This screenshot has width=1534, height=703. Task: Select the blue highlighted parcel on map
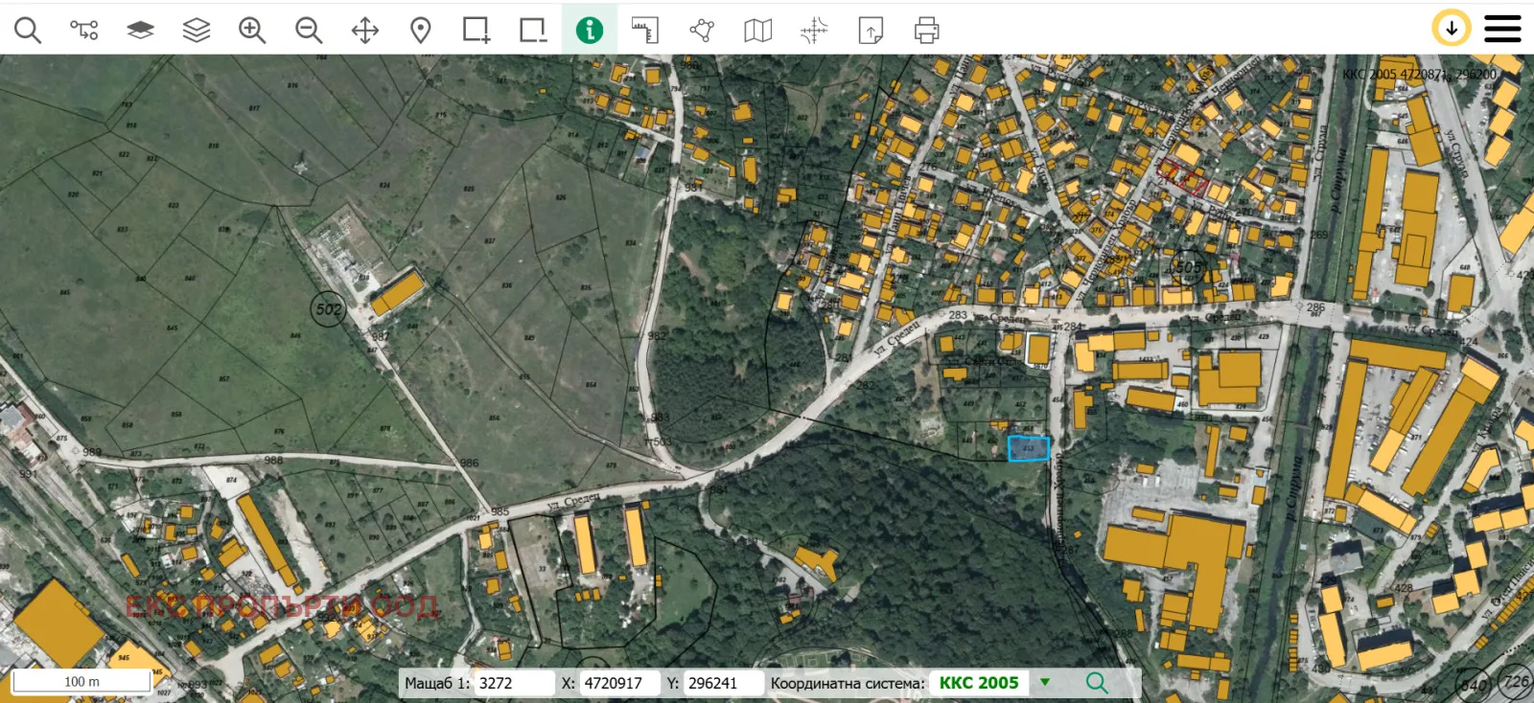point(1029,448)
